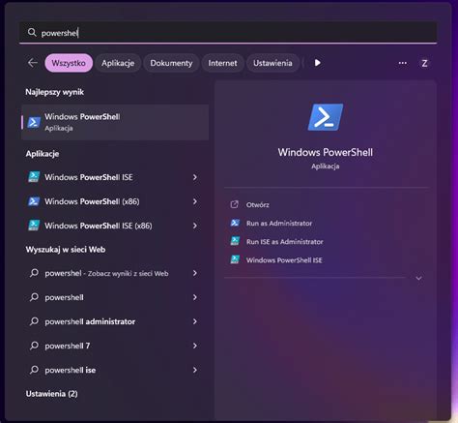Expand Windows PowerShell ISE (x86) chevron

(195, 226)
